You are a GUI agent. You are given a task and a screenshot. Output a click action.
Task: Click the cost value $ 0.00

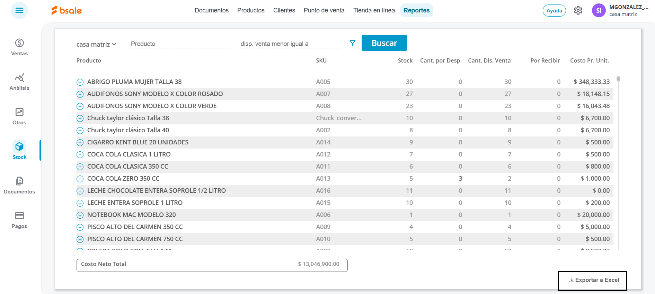(x=601, y=191)
